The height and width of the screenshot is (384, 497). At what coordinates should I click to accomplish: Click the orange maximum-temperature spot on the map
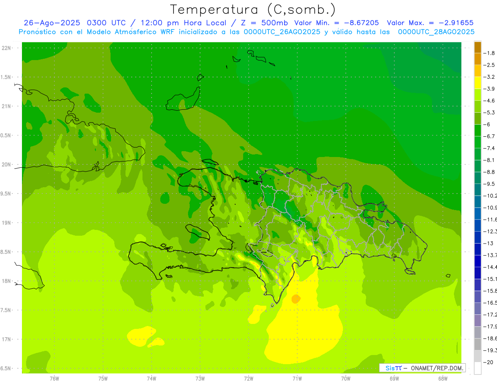click(296, 299)
